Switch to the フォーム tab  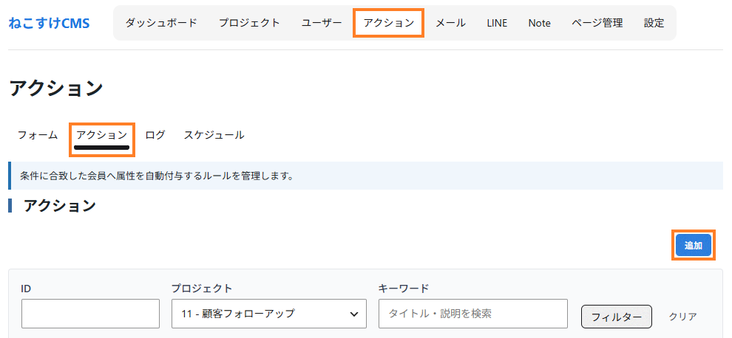(38, 135)
